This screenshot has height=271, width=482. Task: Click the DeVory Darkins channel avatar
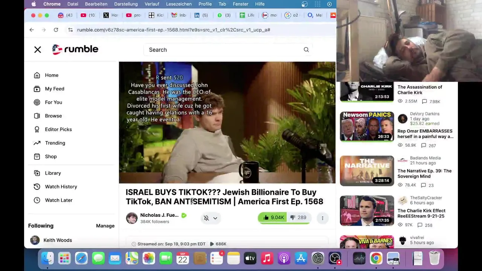(x=403, y=119)
